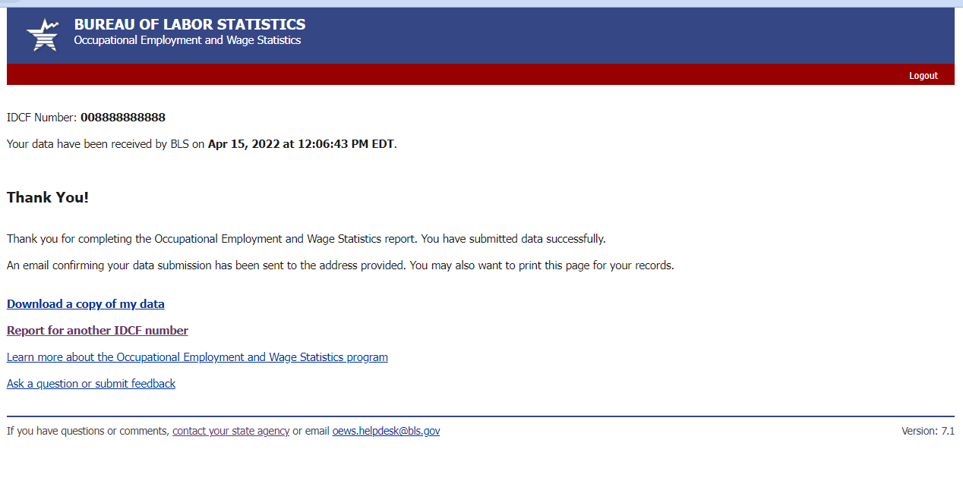The width and height of the screenshot is (963, 490).
Task: Select the IDCF number 008888888888
Action: [x=123, y=118]
